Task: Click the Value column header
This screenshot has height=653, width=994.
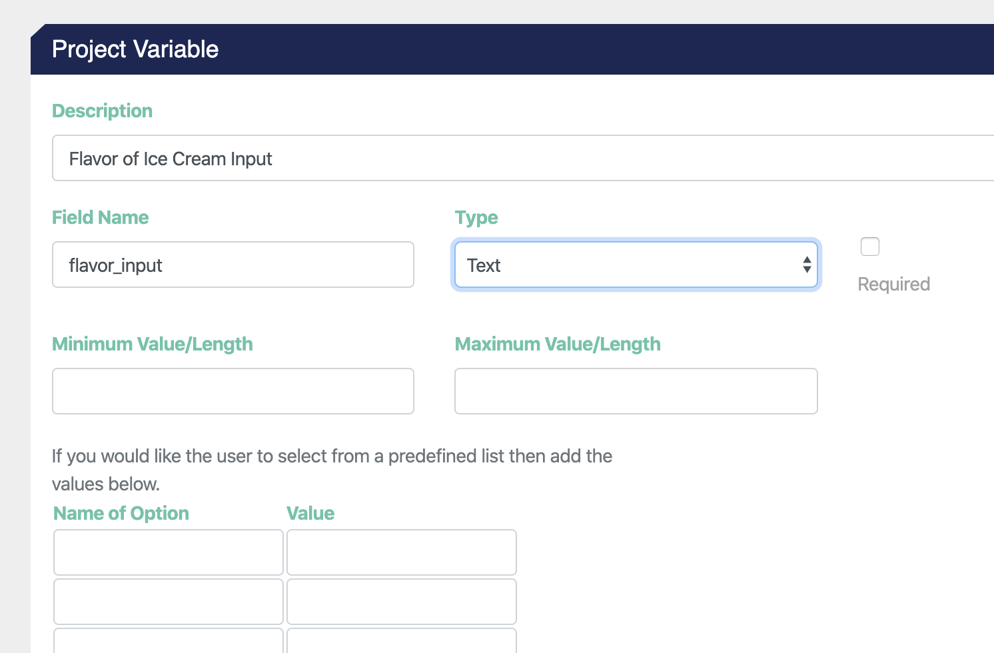Action: click(x=310, y=513)
